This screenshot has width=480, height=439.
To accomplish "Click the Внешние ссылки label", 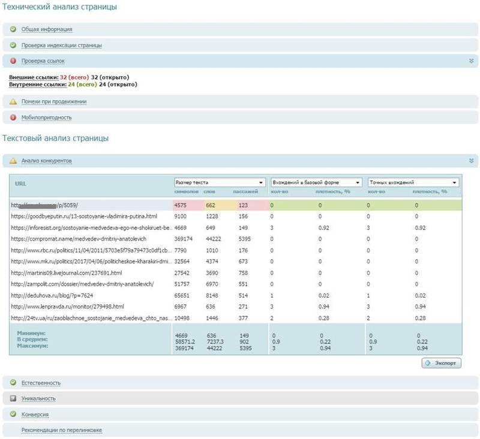I will click(x=34, y=77).
